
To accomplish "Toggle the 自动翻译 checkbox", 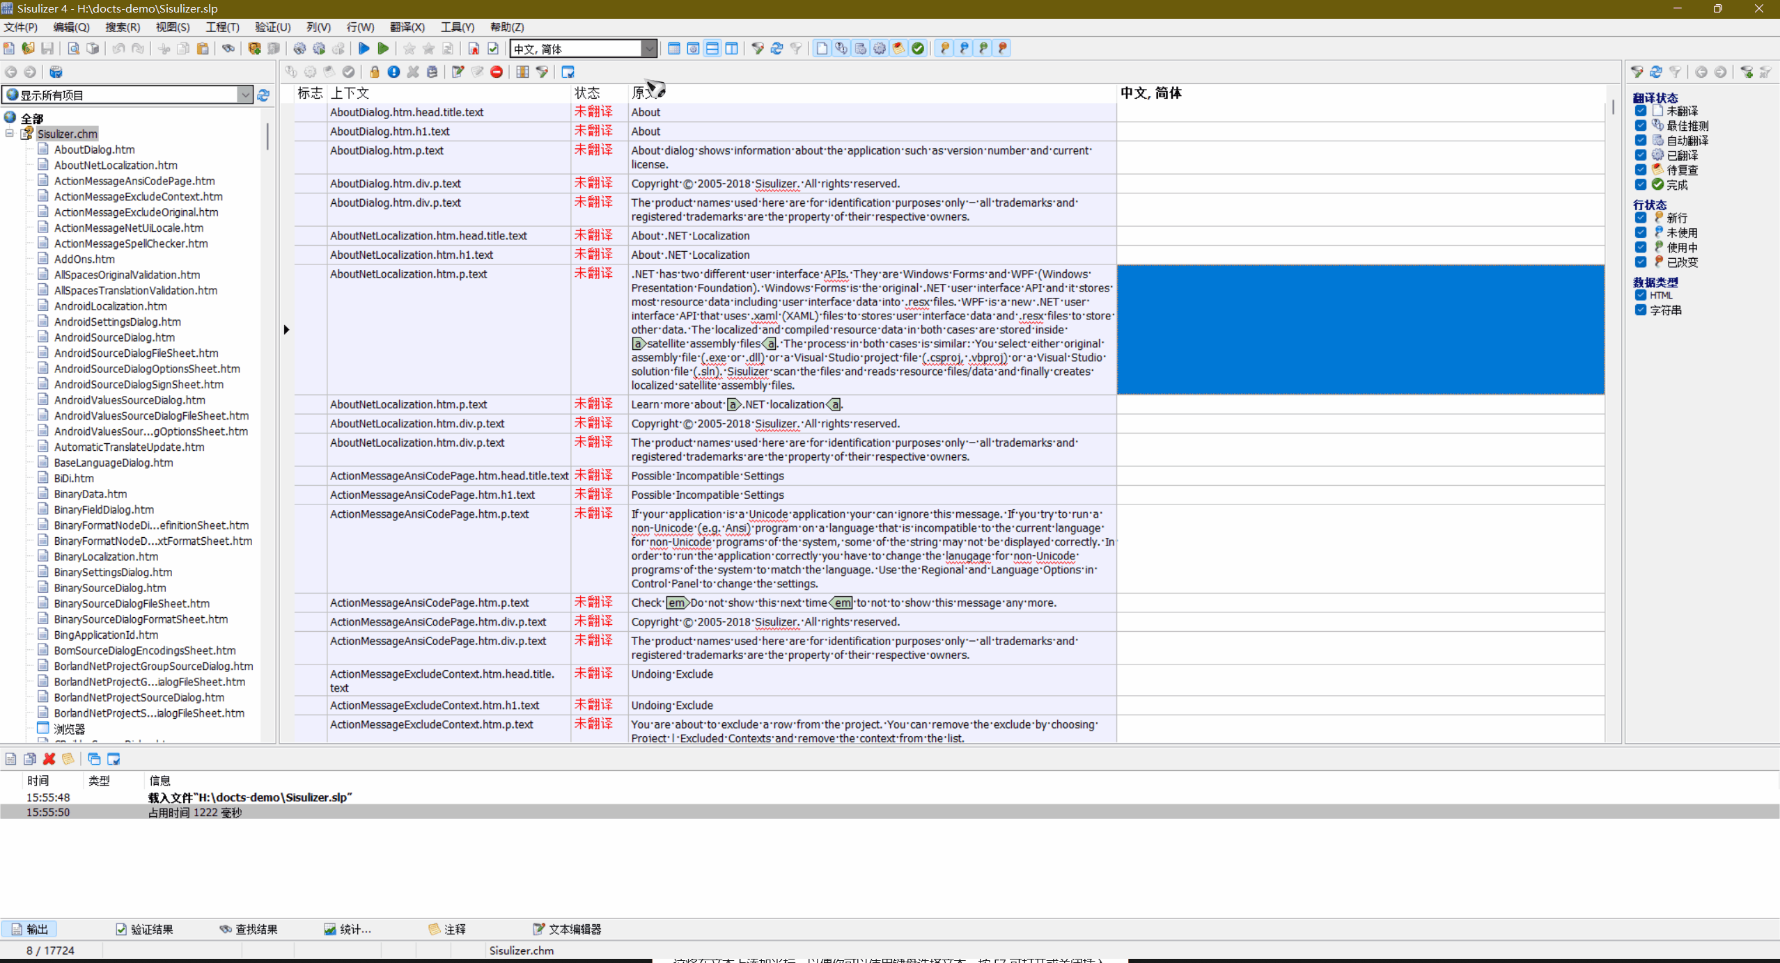I will [1641, 140].
